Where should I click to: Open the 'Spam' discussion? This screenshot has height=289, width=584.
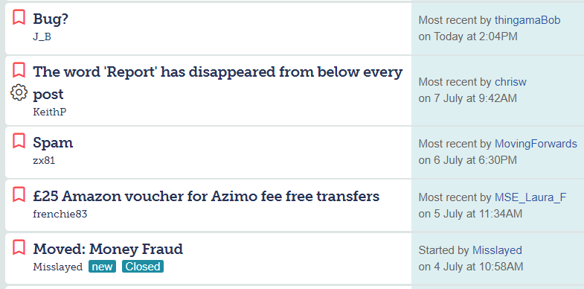53,142
